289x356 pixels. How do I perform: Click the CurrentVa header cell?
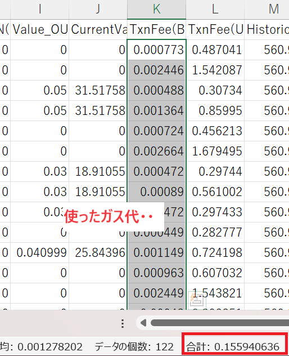coord(98,29)
